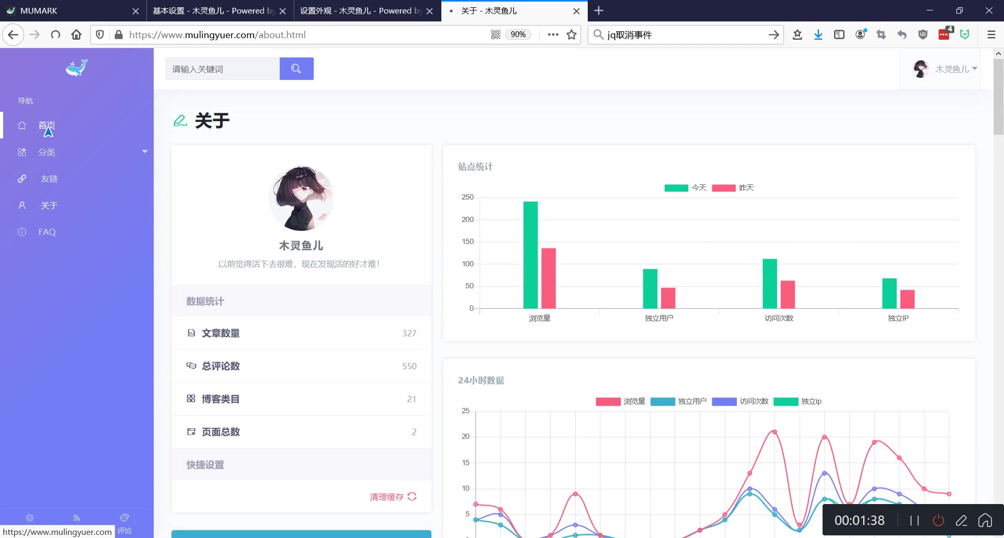Open 首页 in the sidebar

(47, 125)
